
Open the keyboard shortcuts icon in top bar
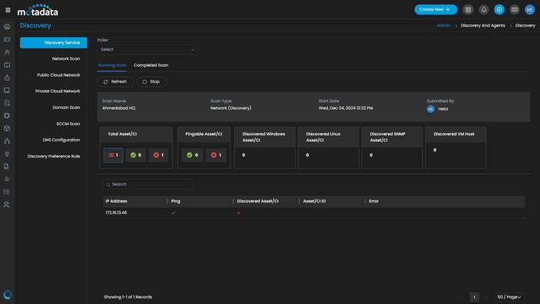515,10
